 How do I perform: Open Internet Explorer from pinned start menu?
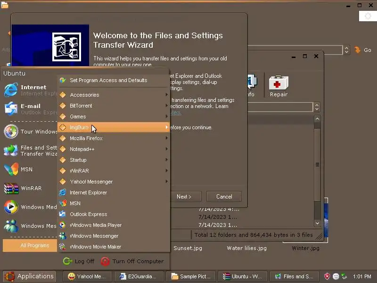(x=30, y=90)
